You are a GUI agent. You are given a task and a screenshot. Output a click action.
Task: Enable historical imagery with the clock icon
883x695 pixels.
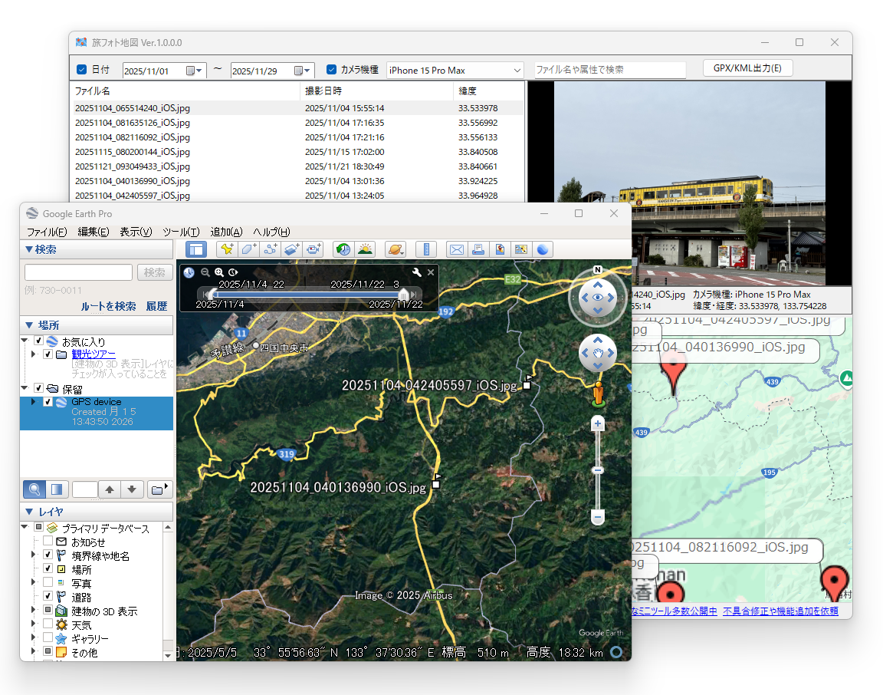click(x=342, y=249)
